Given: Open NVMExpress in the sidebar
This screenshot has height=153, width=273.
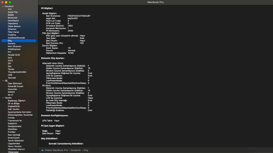Looking at the screenshot, I should tap(14, 49).
